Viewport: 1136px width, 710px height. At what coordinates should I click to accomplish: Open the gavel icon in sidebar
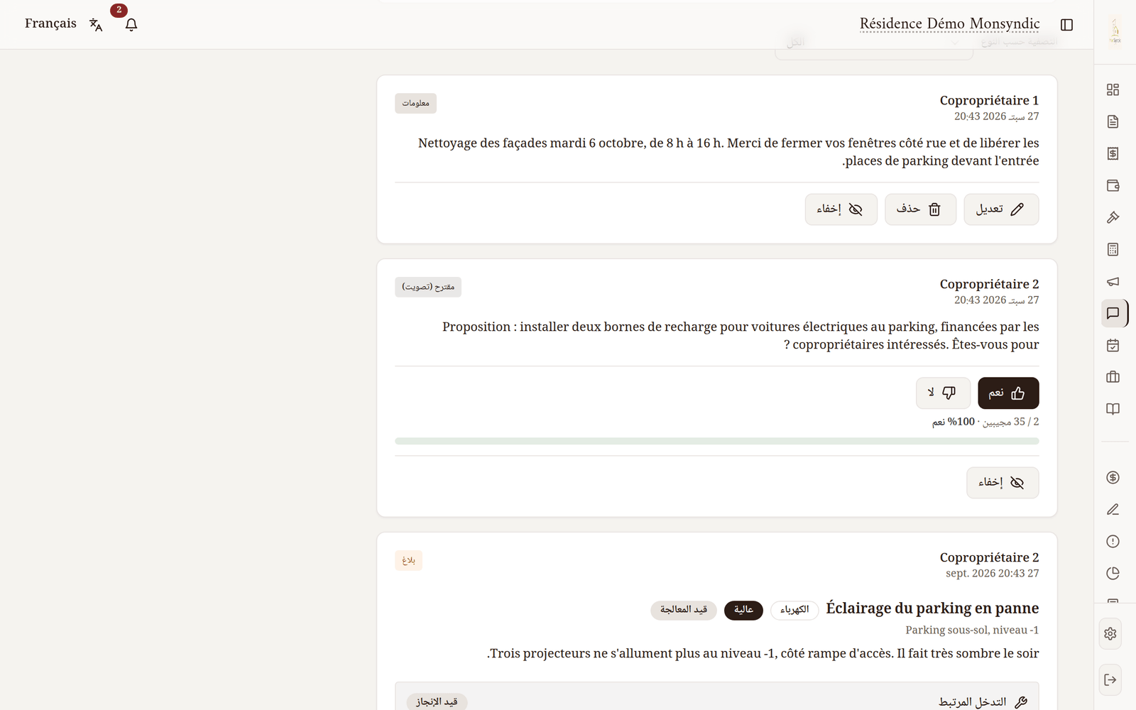coord(1113,217)
